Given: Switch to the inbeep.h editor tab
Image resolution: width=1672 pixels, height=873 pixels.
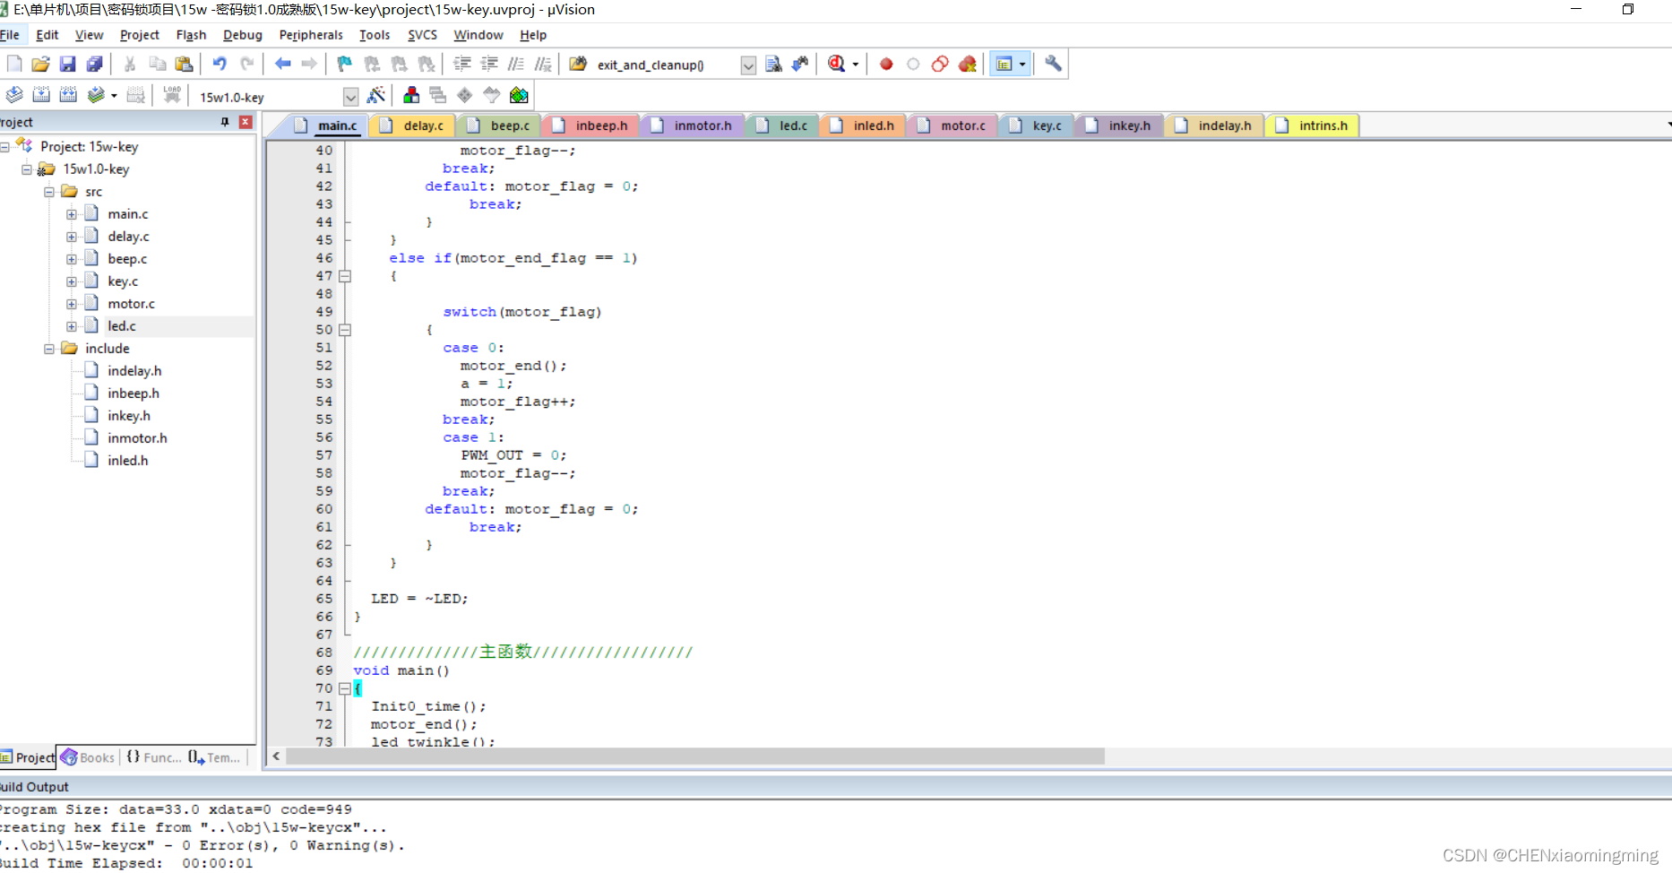Looking at the screenshot, I should tap(591, 125).
